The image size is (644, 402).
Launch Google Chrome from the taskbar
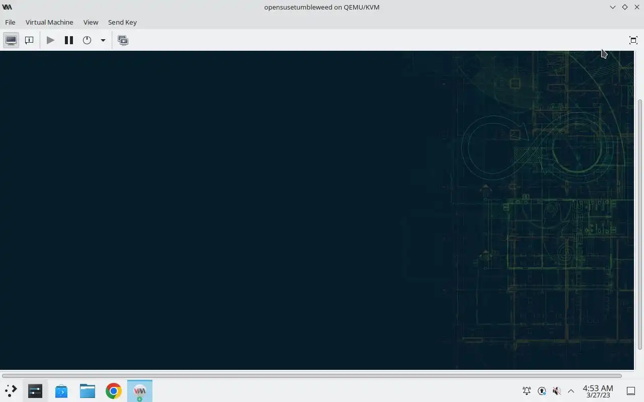tap(114, 390)
